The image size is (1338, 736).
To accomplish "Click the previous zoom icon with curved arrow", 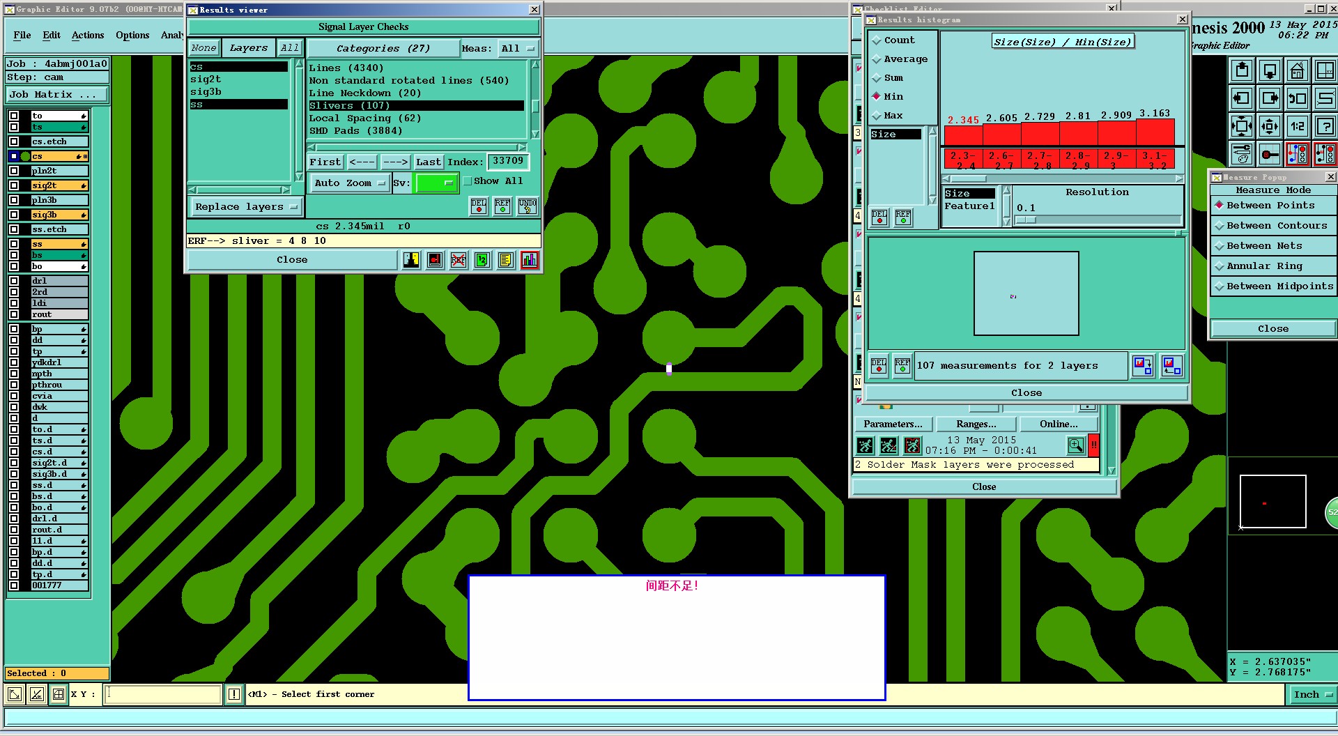I will click(1297, 98).
